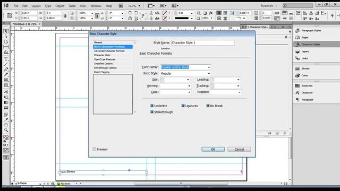Open the Leading dropdown
This screenshot has height=191, width=340.
[x=239, y=80]
